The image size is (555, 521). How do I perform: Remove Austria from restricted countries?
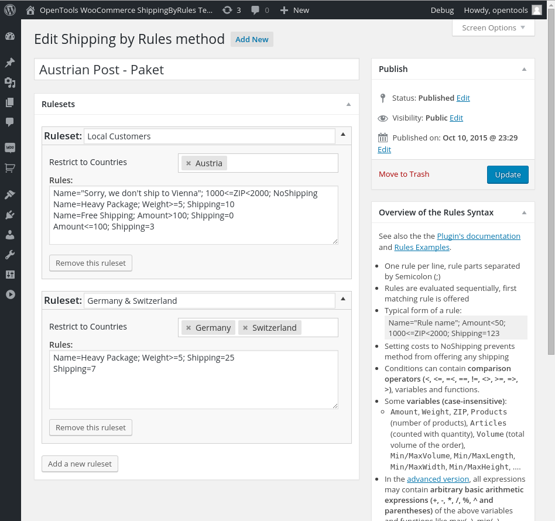189,163
